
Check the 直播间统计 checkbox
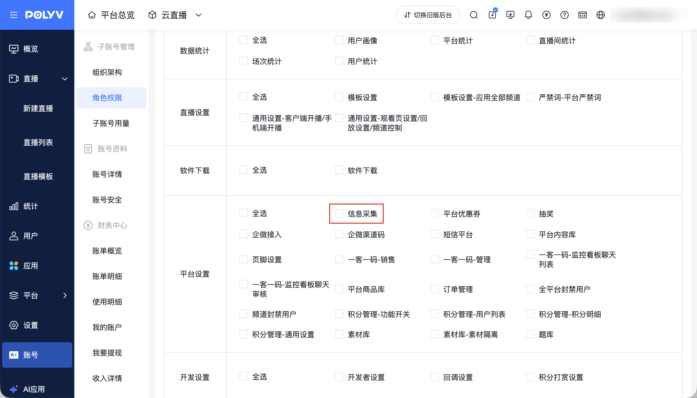tap(530, 40)
